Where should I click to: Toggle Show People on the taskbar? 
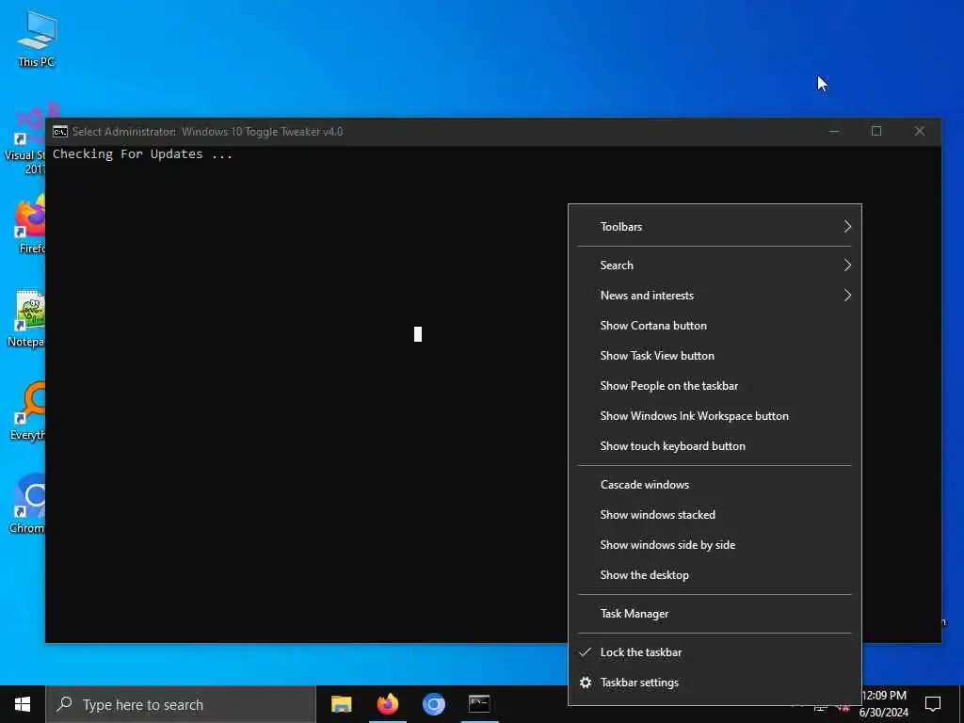pos(715,386)
